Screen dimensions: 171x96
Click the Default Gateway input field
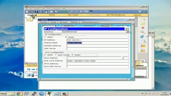98,46
